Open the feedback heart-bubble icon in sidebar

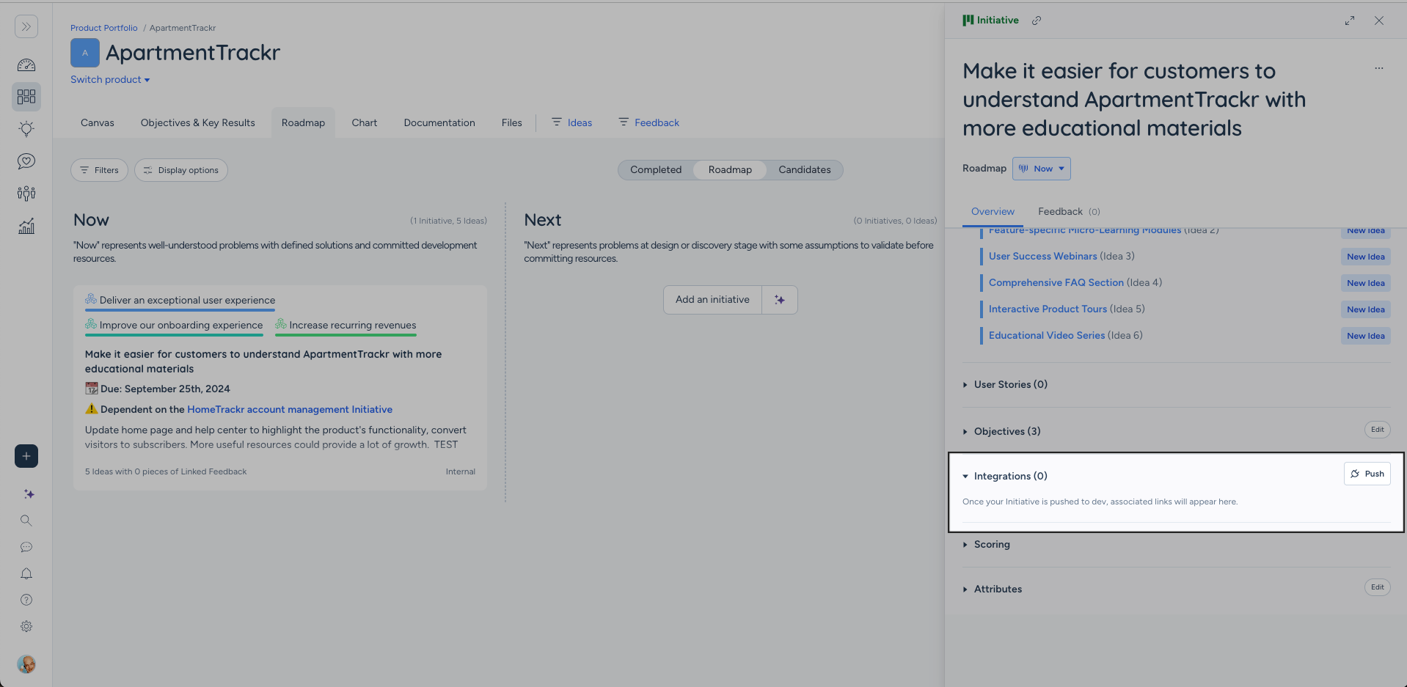click(x=26, y=161)
